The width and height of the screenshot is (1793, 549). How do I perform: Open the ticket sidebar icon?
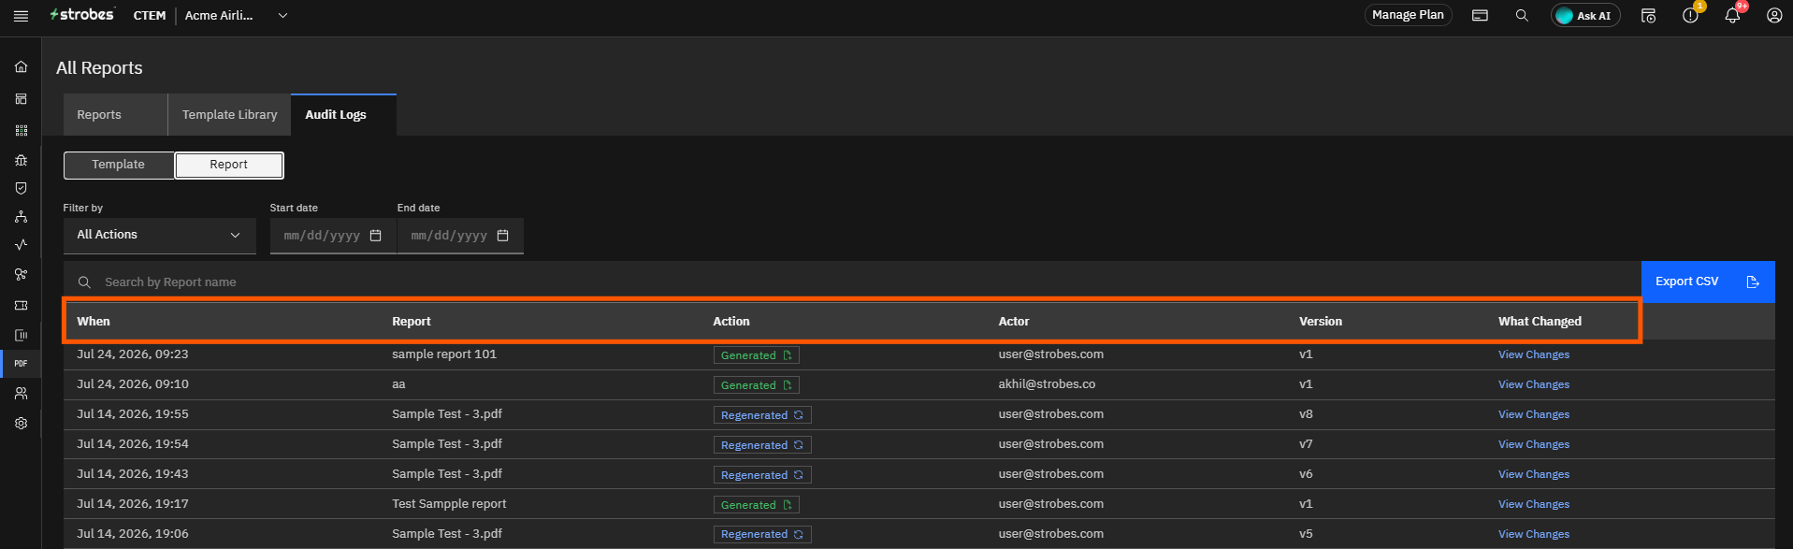pos(21,306)
